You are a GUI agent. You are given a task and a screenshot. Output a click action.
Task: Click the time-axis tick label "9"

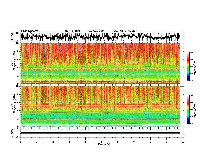166,142
